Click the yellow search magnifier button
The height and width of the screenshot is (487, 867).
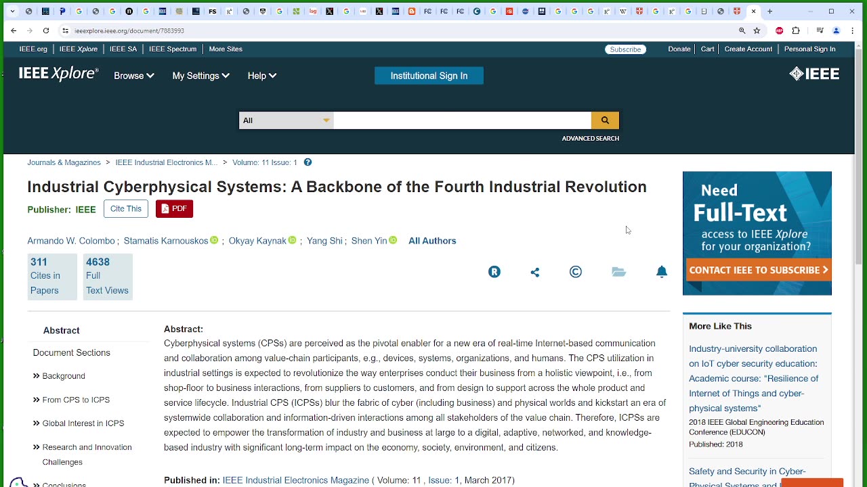click(605, 120)
